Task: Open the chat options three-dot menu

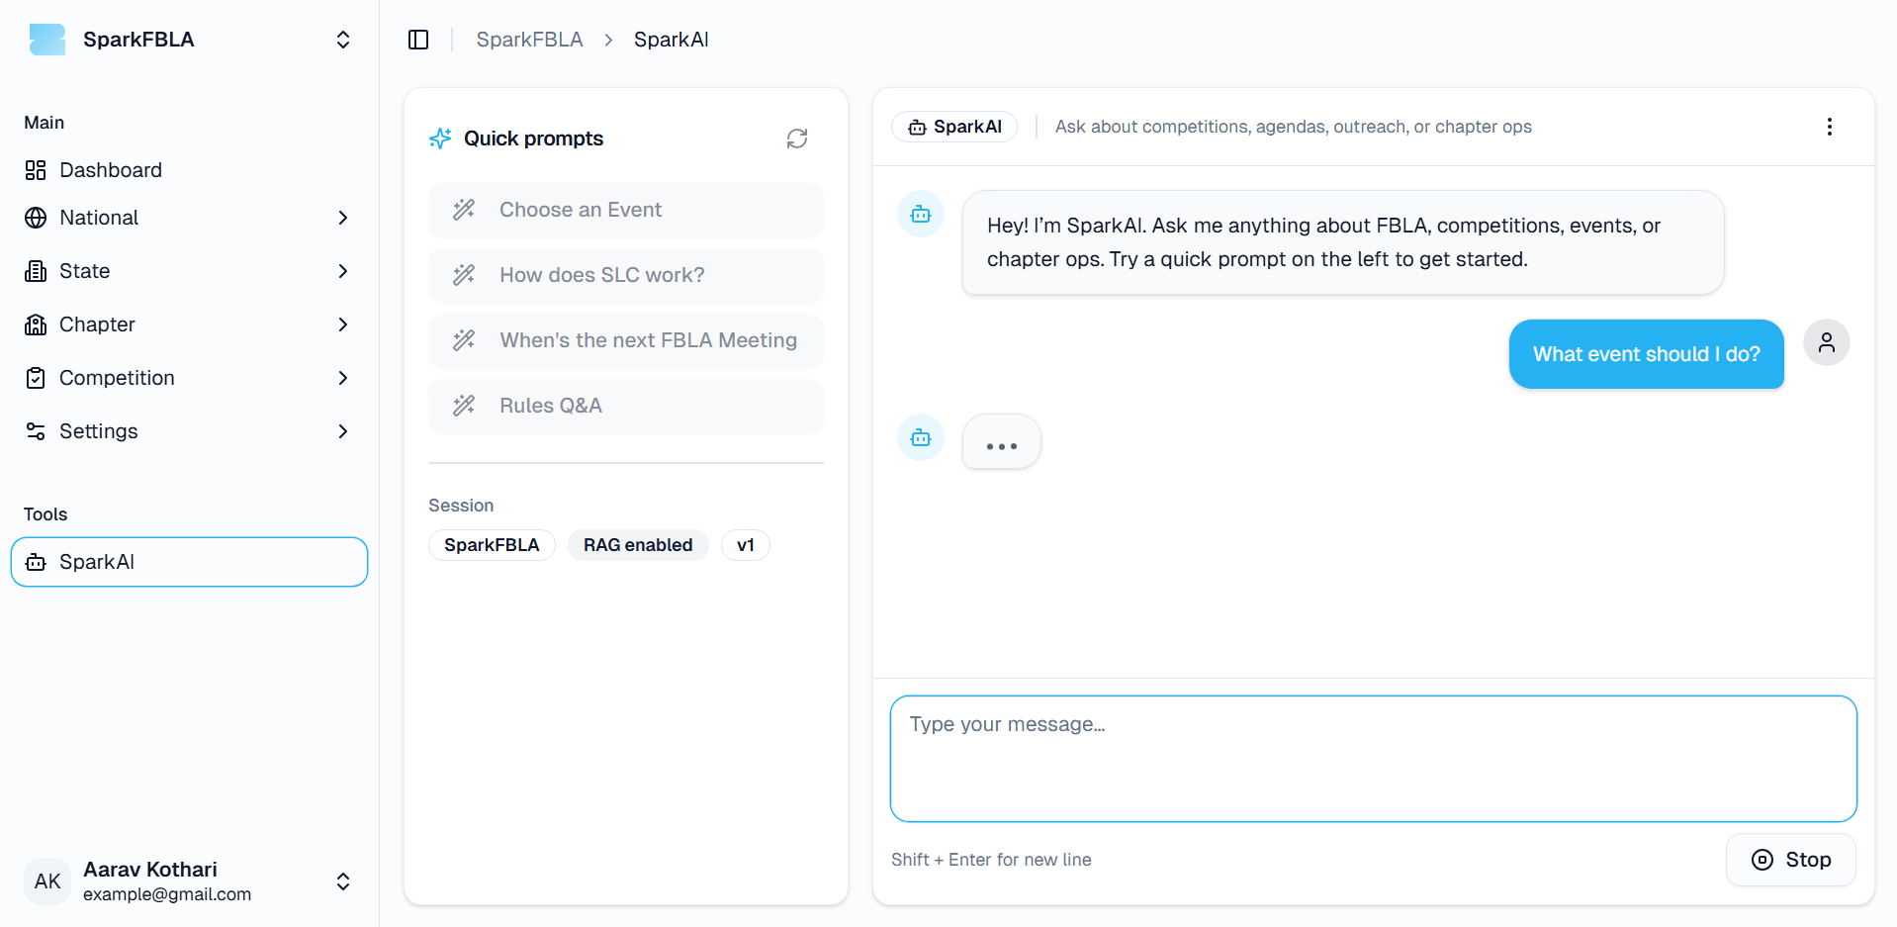Action: pyautogui.click(x=1829, y=127)
